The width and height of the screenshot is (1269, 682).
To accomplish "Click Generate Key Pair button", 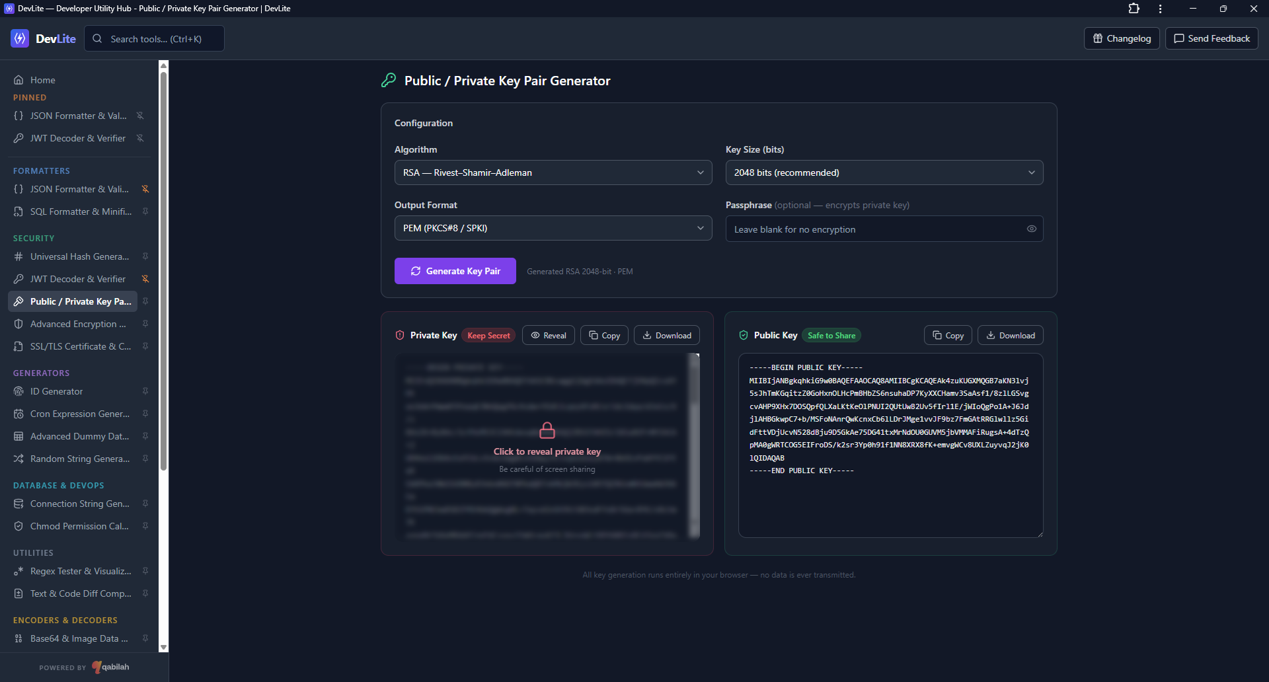I will pos(455,271).
